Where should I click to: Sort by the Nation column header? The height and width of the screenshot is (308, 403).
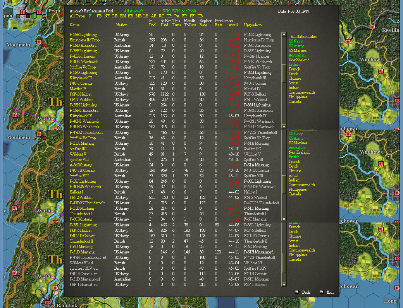(x=122, y=25)
